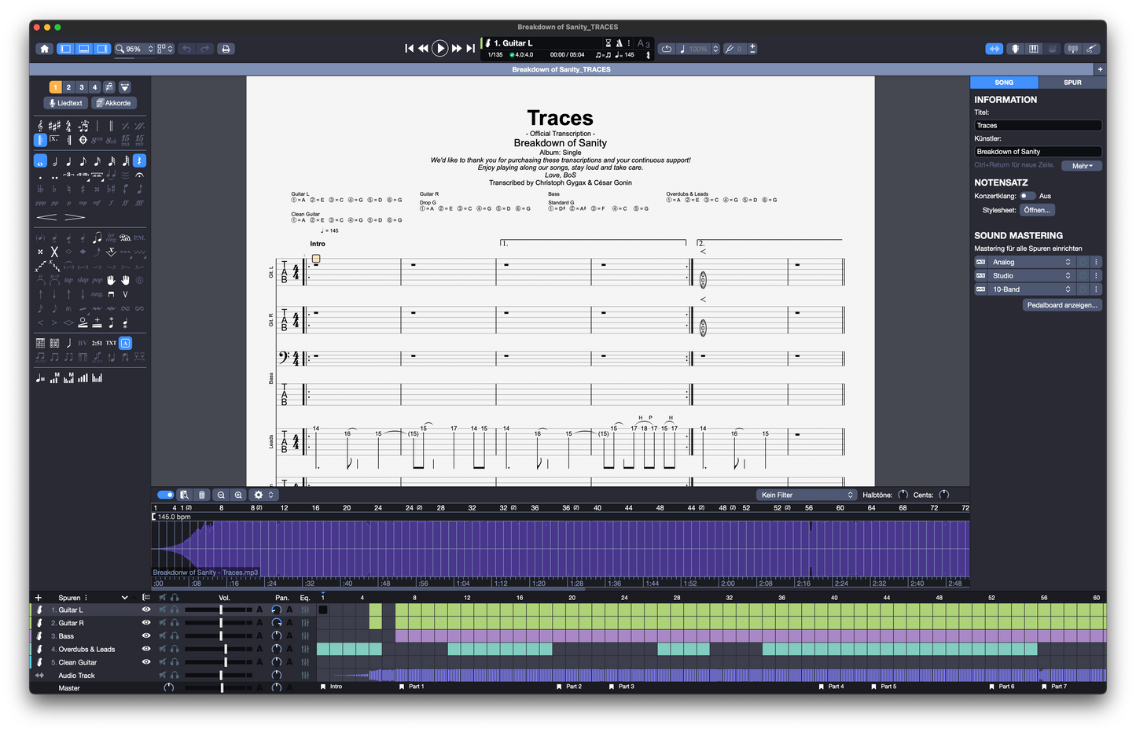The width and height of the screenshot is (1136, 733).
Task: Start playback with the play button
Action: 440,49
